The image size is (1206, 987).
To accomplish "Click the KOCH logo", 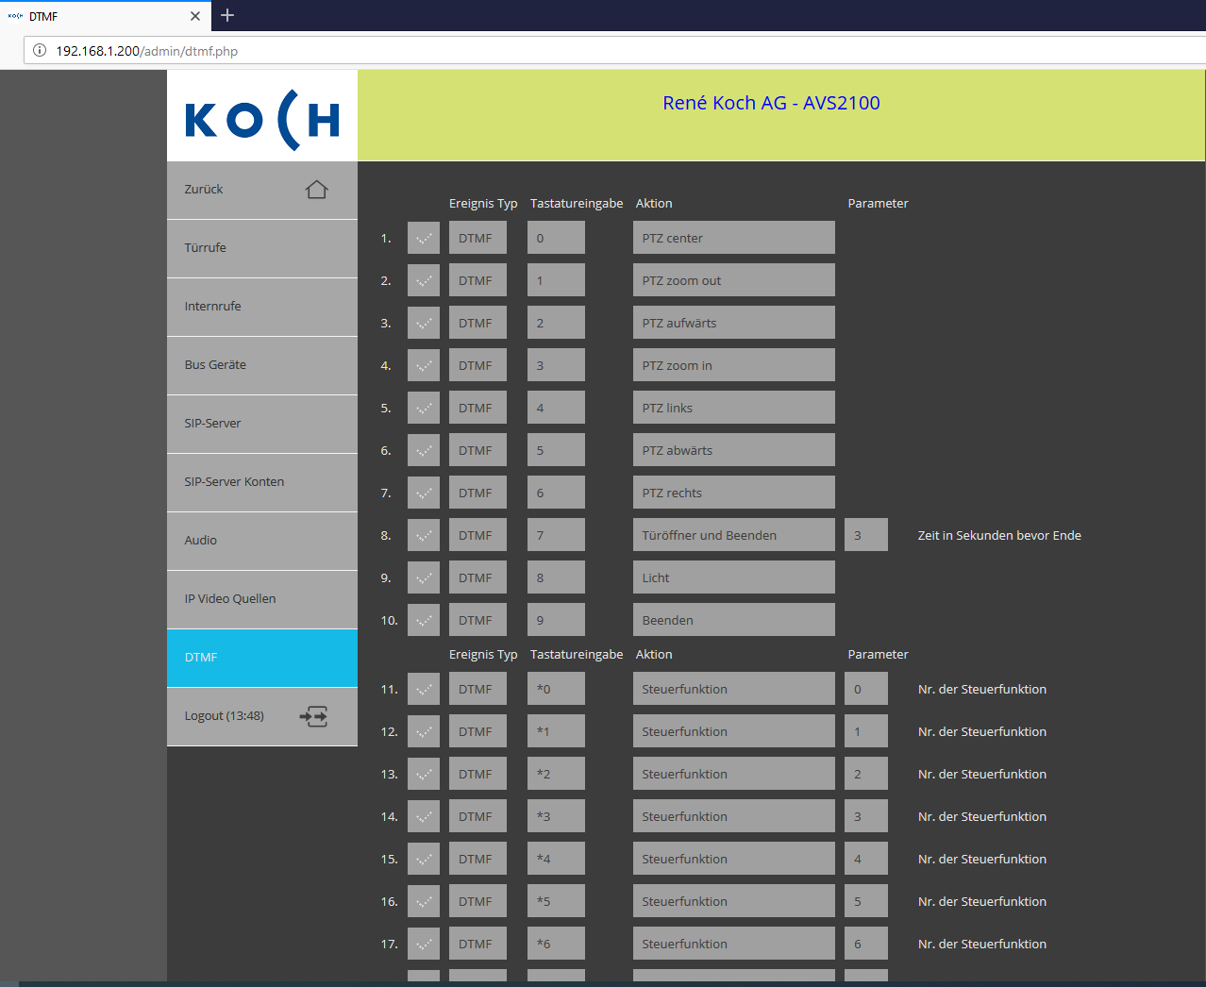I will 262,120.
